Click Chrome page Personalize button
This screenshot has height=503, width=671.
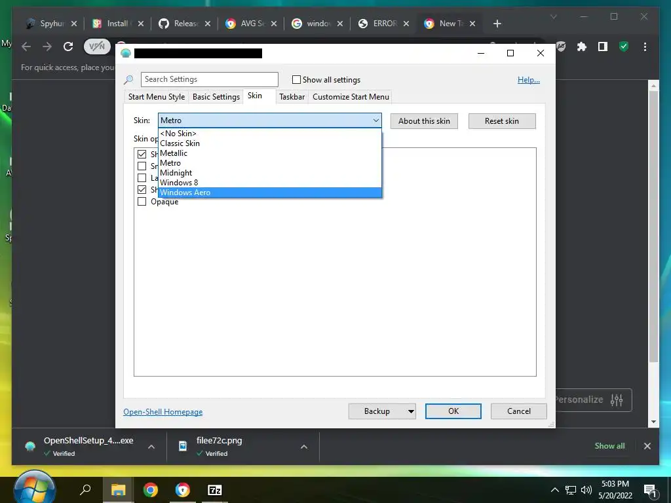(x=592, y=400)
